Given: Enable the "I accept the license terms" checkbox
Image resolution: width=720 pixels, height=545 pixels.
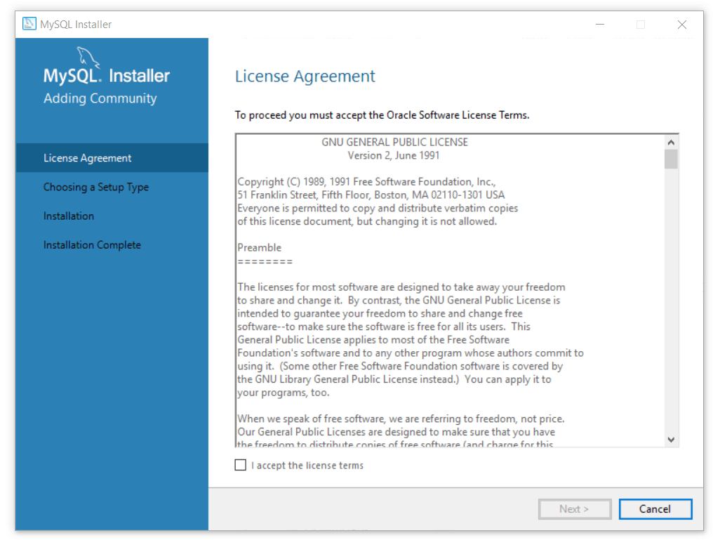Looking at the screenshot, I should click(x=240, y=465).
